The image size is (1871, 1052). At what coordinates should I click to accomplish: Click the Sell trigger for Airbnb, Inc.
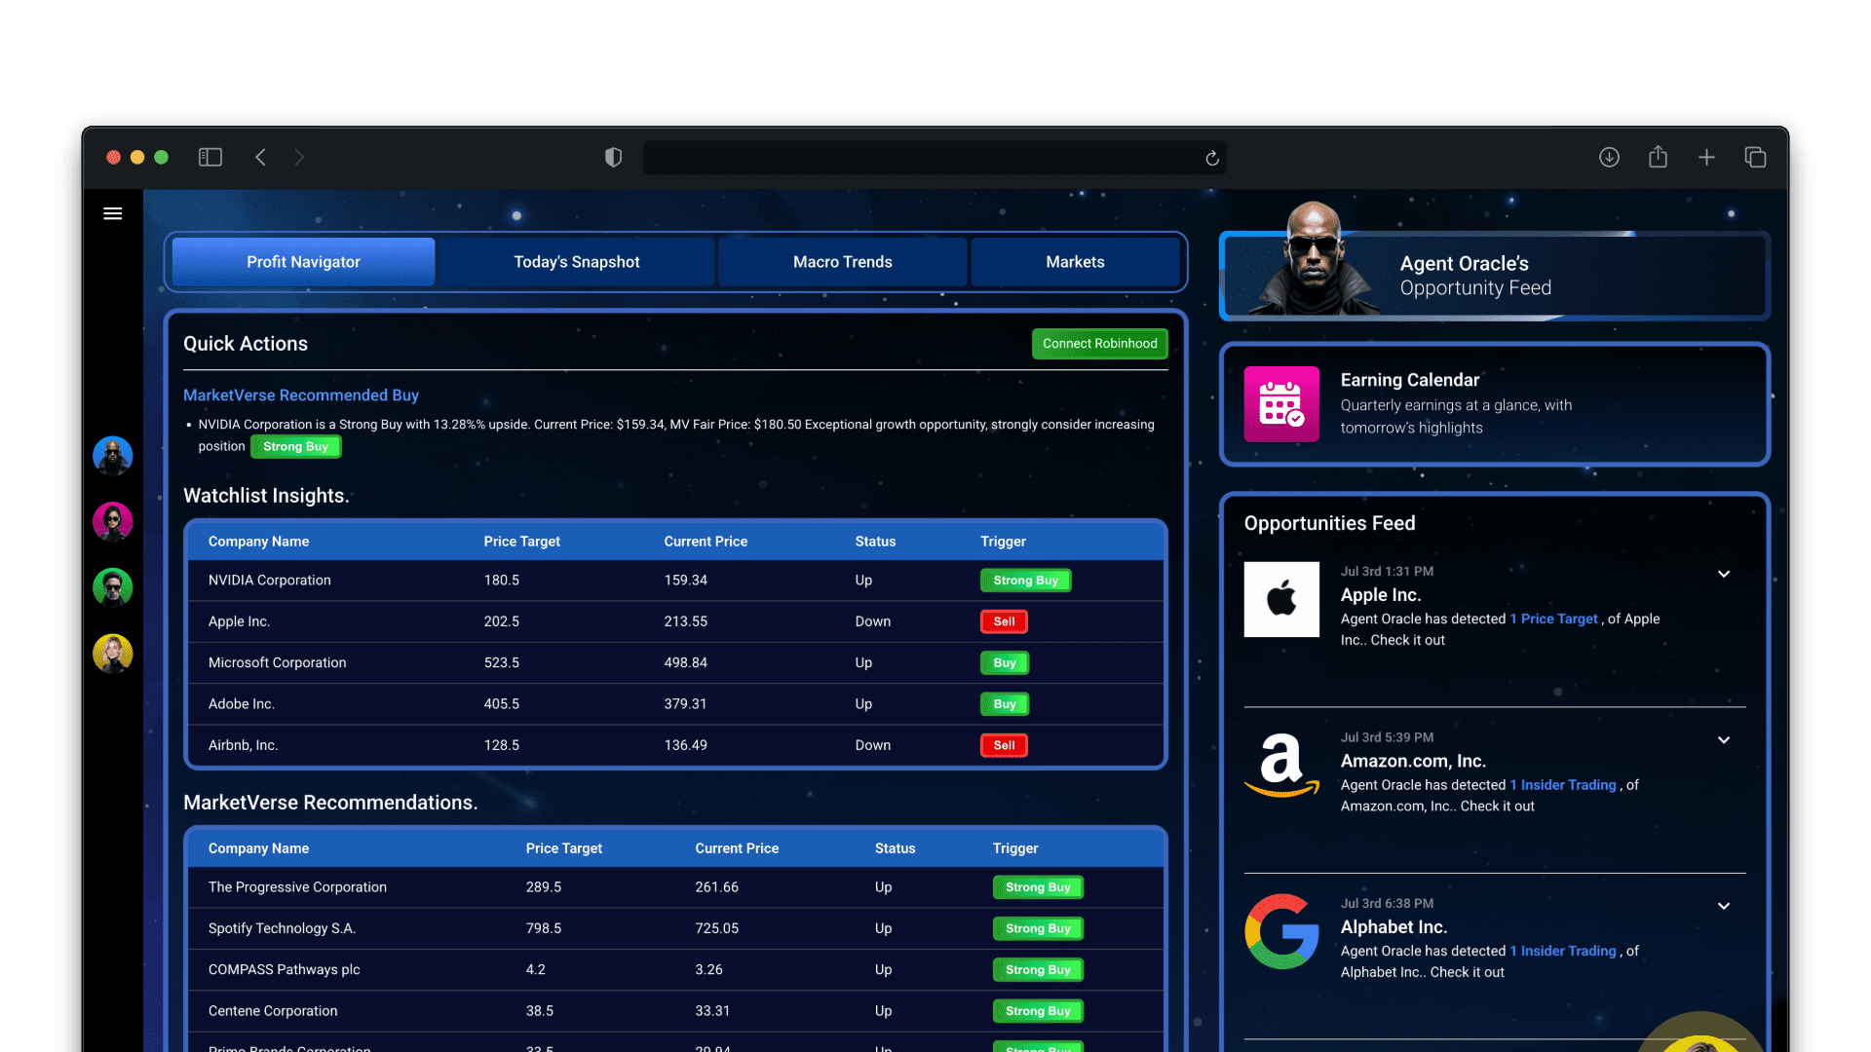click(x=1004, y=745)
